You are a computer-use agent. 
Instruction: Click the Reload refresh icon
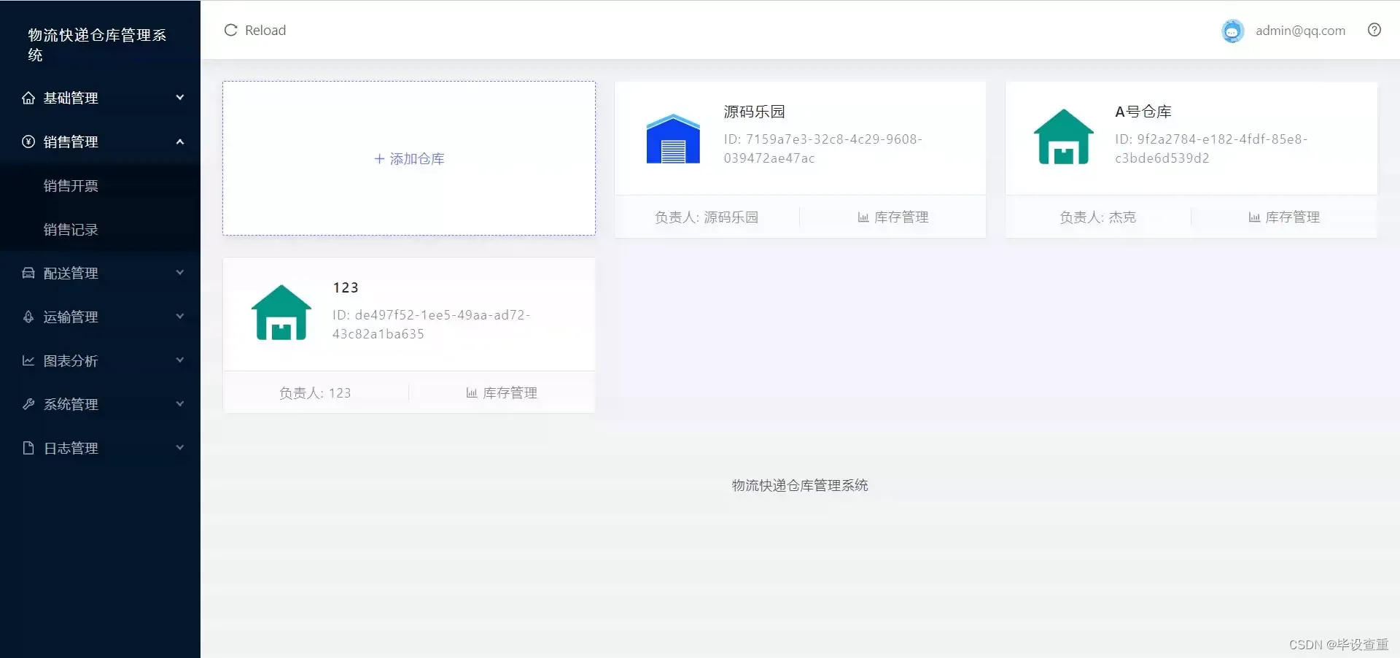coord(230,30)
